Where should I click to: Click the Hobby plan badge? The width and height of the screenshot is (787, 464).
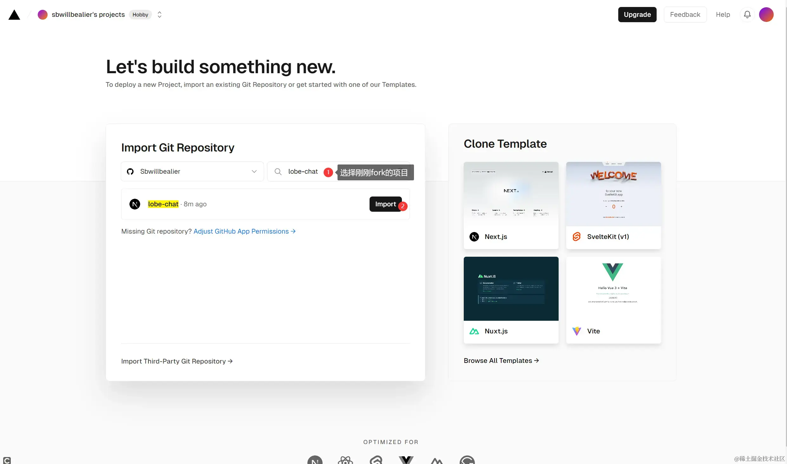[x=140, y=15]
